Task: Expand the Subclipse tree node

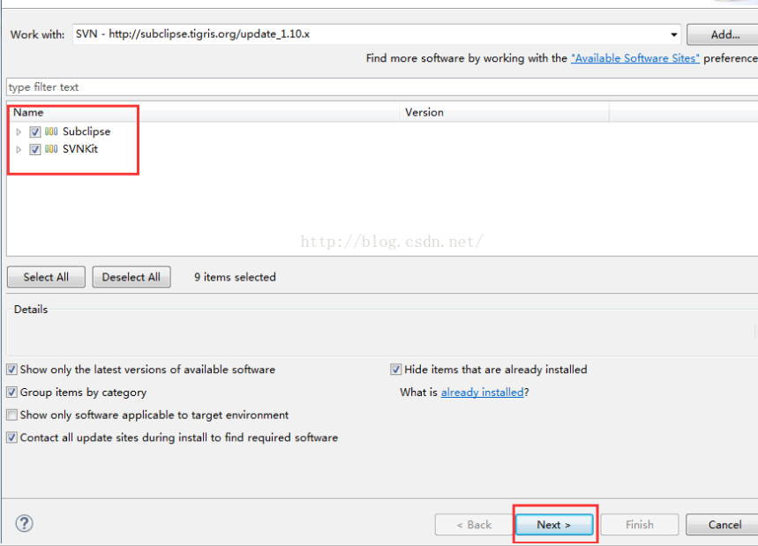Action: coord(19,132)
